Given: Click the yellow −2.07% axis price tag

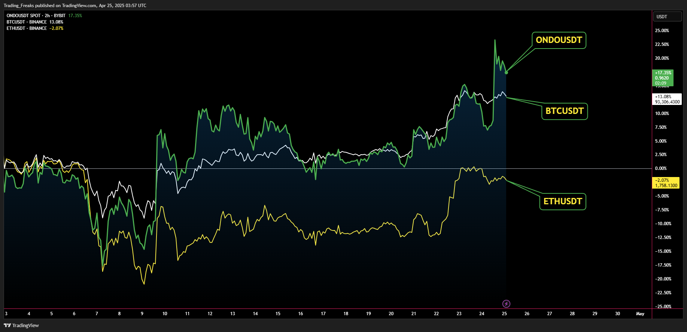Looking at the screenshot, I should click(x=666, y=183).
